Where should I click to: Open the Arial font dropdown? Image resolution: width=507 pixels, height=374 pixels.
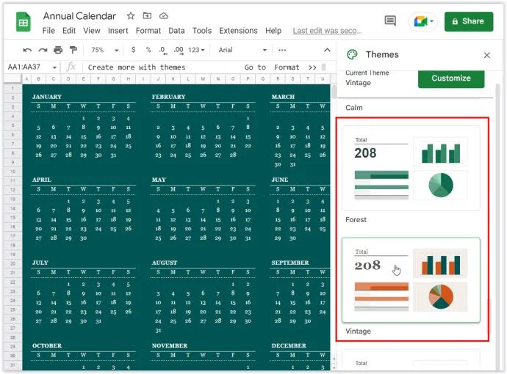[242, 50]
